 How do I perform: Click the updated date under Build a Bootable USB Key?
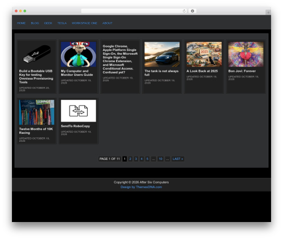tap(35, 89)
